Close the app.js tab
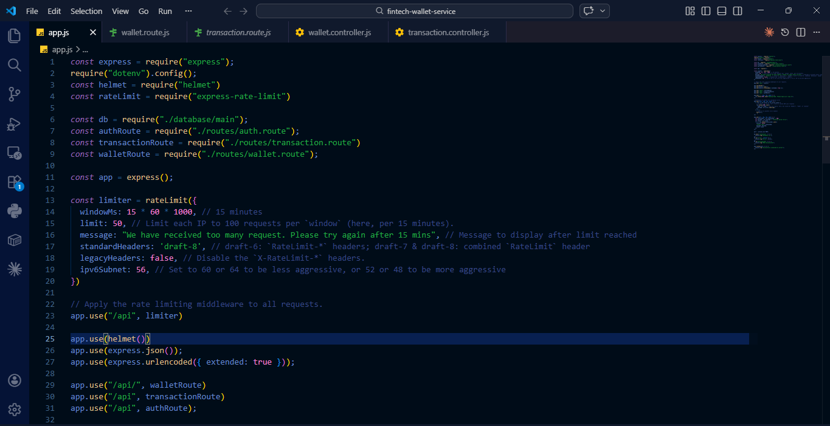The height and width of the screenshot is (426, 830). click(x=93, y=32)
